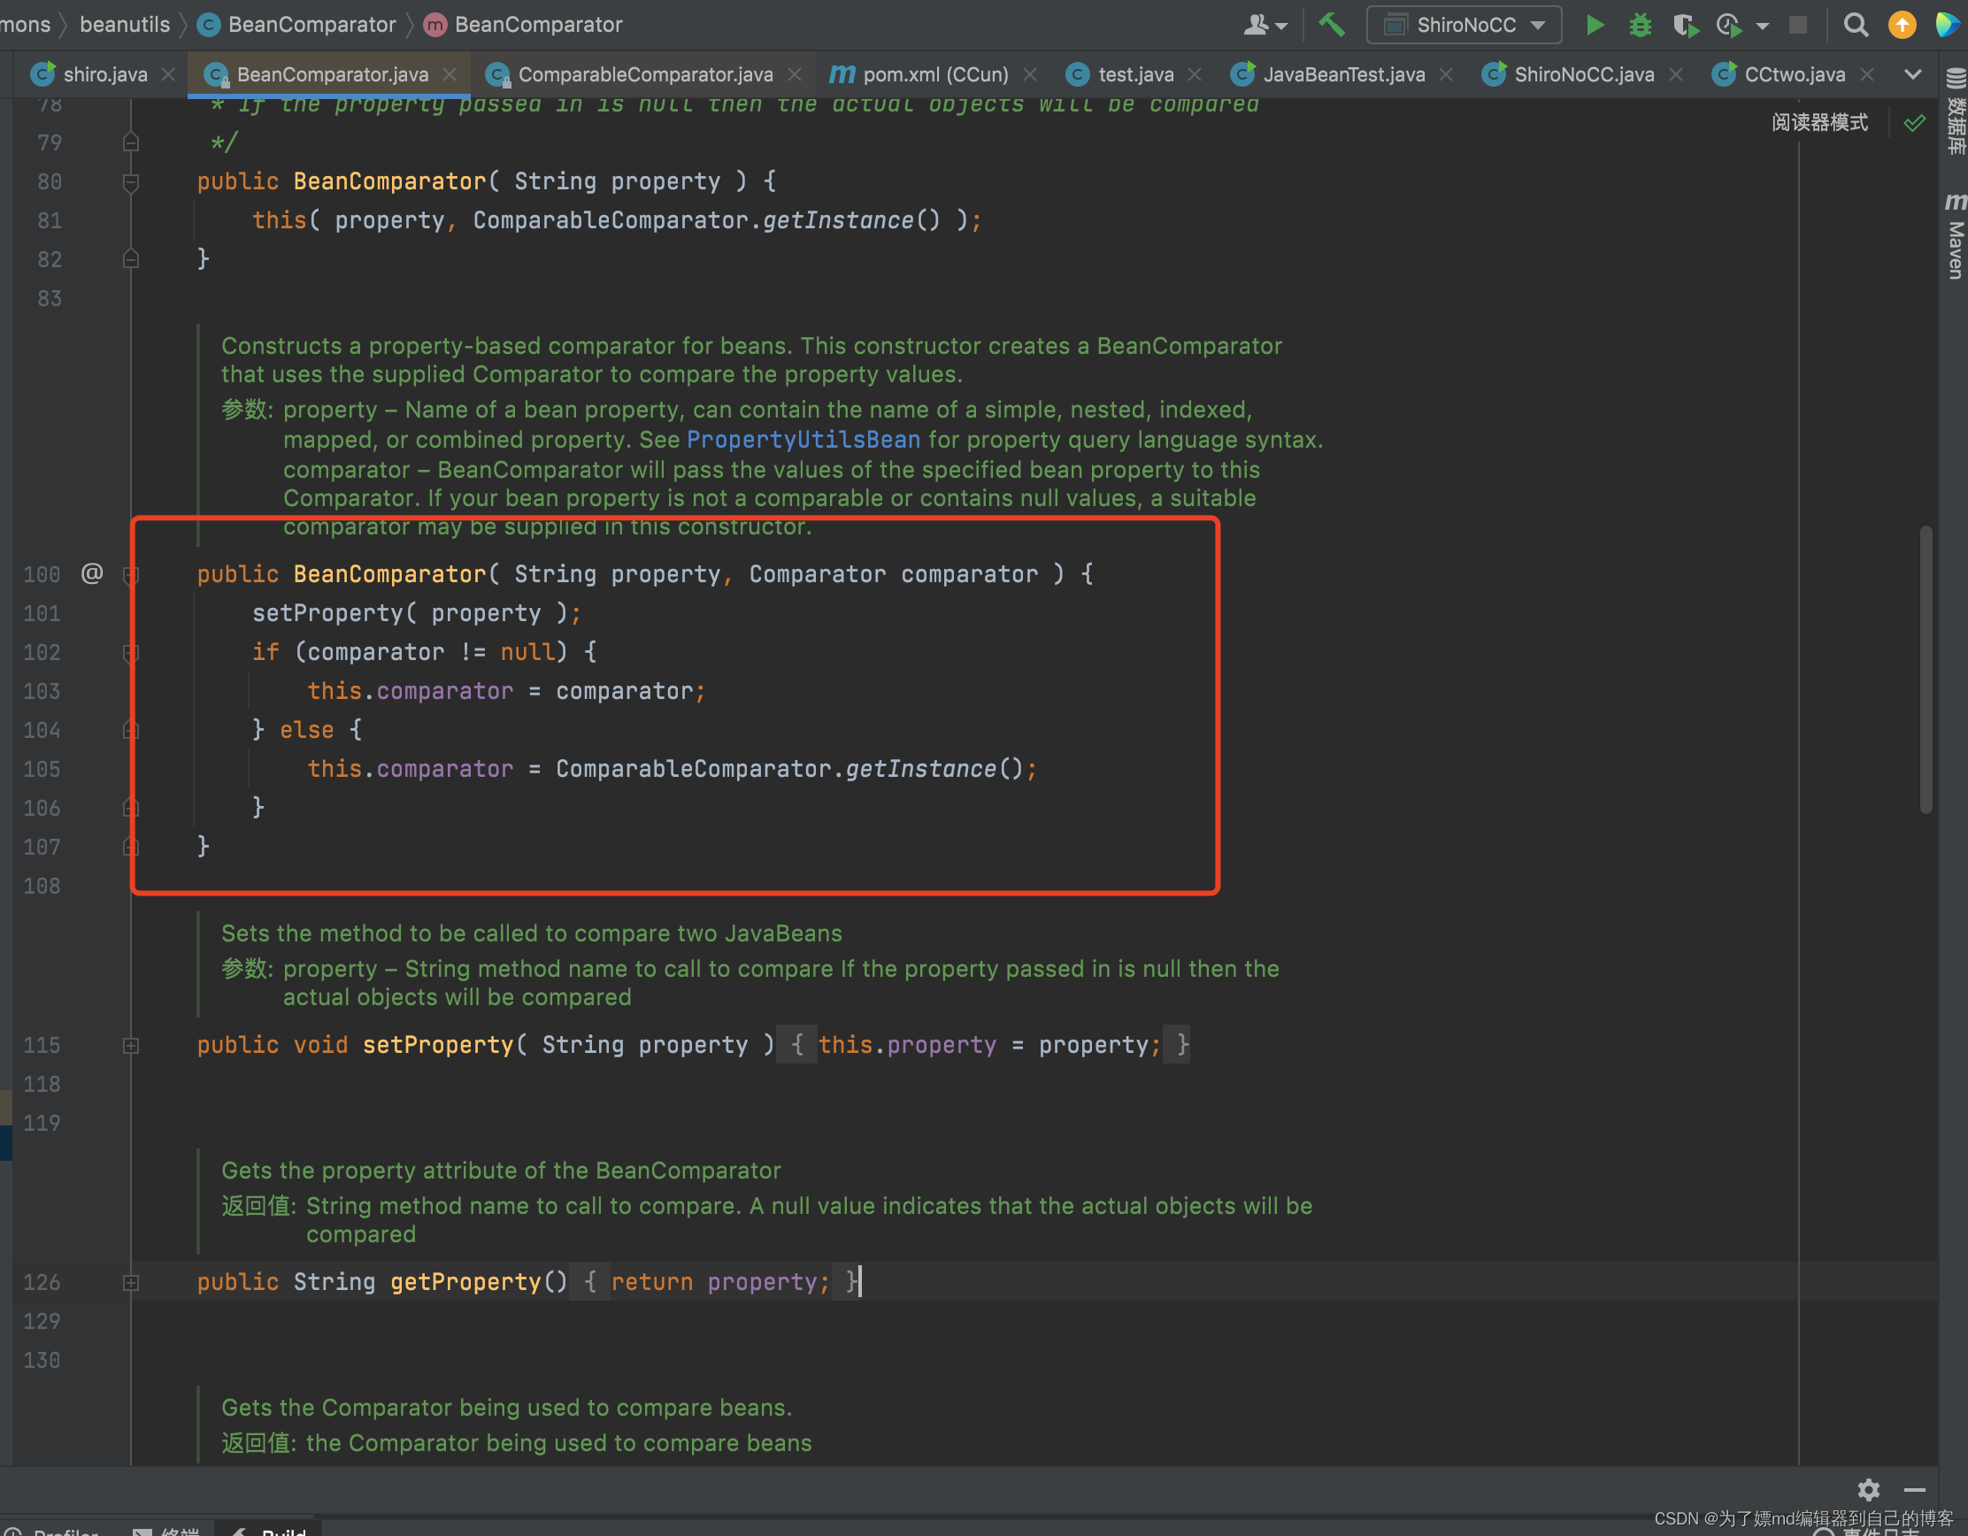
Task: Close the JavaBeanTest.java tab
Action: pyautogui.click(x=1446, y=75)
